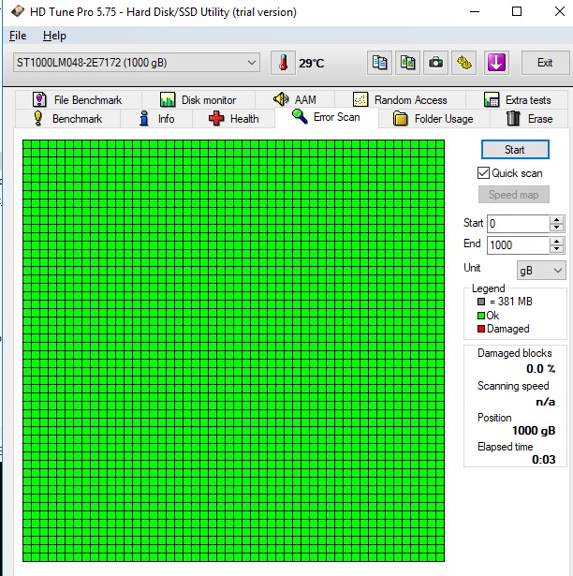Switch to the Disk monitor tab

pyautogui.click(x=198, y=100)
